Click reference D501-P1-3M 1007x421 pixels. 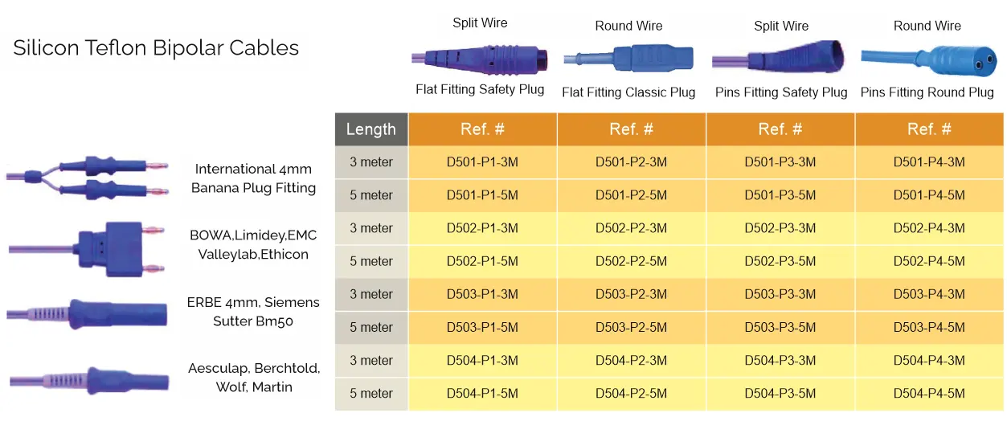pyautogui.click(x=482, y=162)
